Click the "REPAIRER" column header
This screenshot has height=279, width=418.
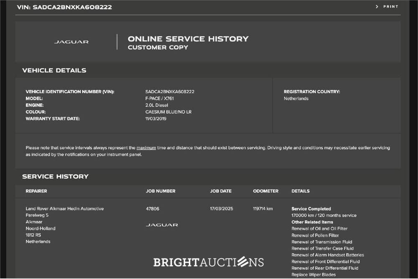[36, 191]
